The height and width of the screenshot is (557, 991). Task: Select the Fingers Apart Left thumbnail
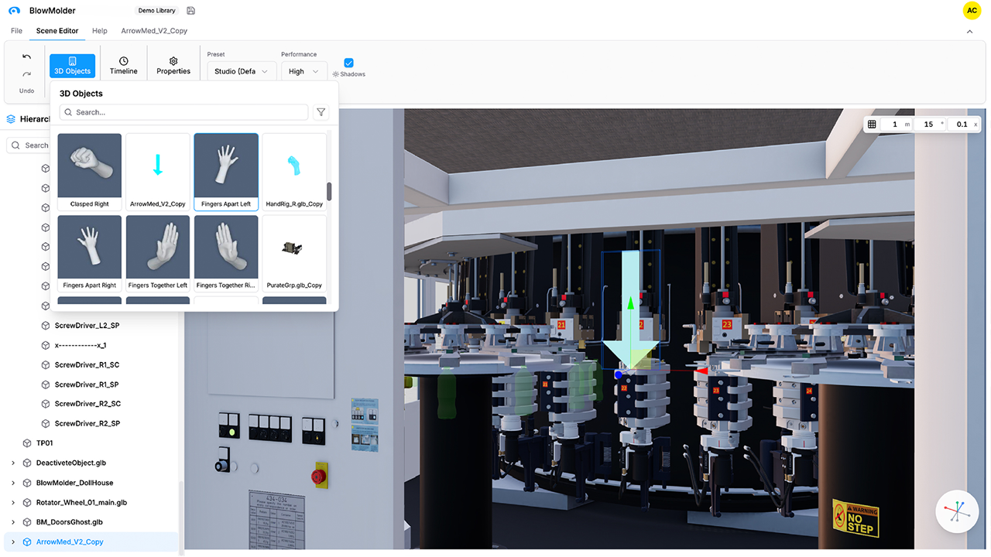(x=226, y=172)
